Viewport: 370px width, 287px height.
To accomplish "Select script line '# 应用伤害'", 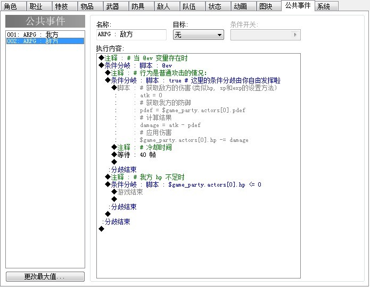I will pyautogui.click(x=155, y=132).
